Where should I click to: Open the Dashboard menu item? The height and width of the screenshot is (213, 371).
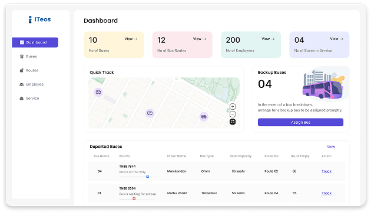[35, 42]
